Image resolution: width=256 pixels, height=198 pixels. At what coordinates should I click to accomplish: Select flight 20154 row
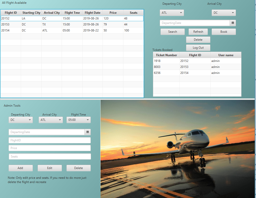(x=72, y=30)
